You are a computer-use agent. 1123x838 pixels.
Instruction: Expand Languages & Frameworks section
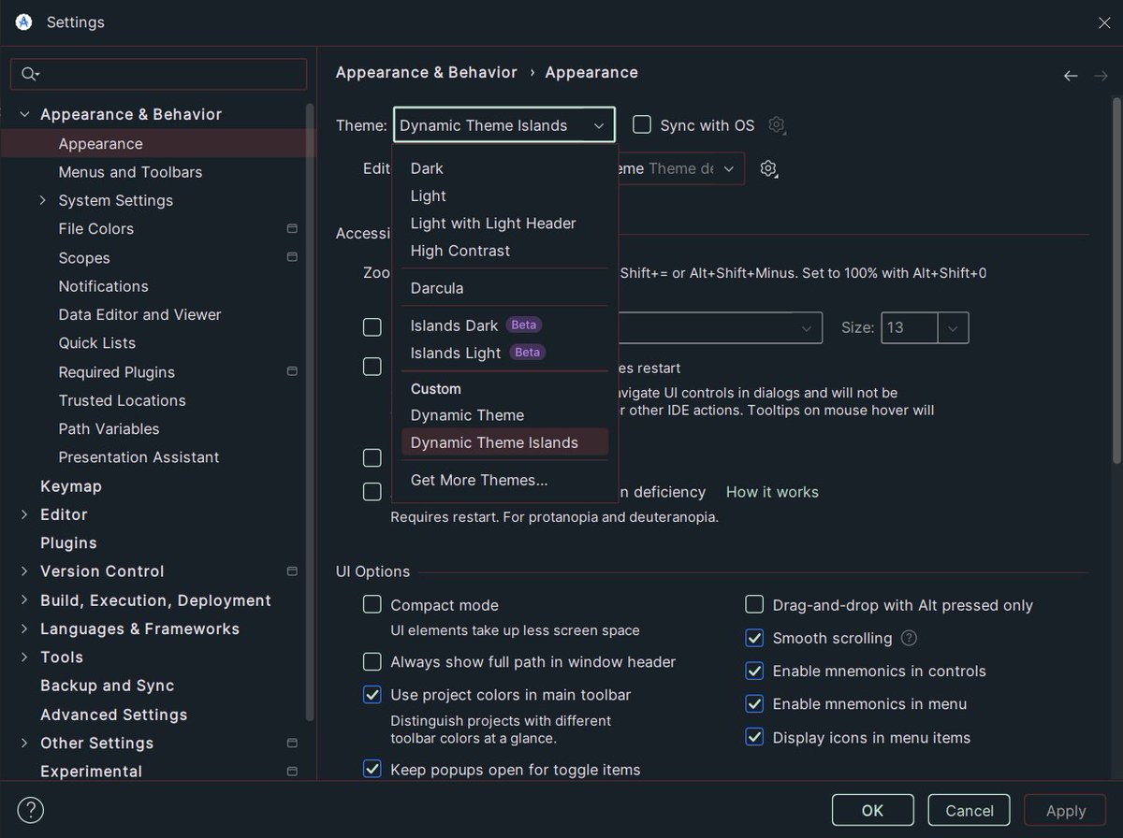point(23,628)
